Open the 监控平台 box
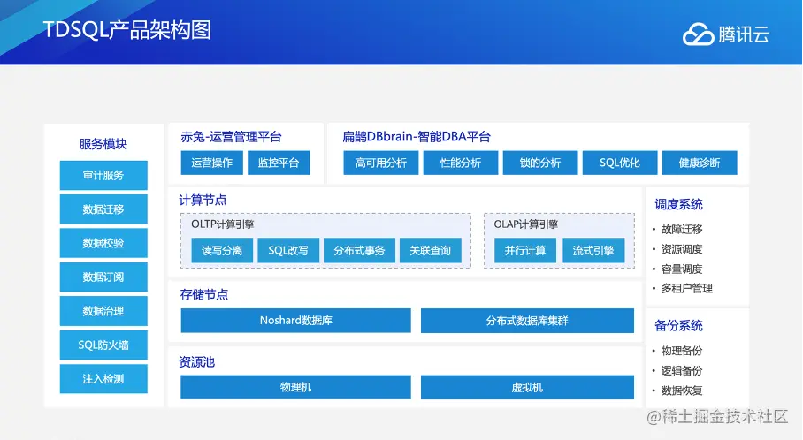Viewport: 803px width, 440px height. point(279,163)
